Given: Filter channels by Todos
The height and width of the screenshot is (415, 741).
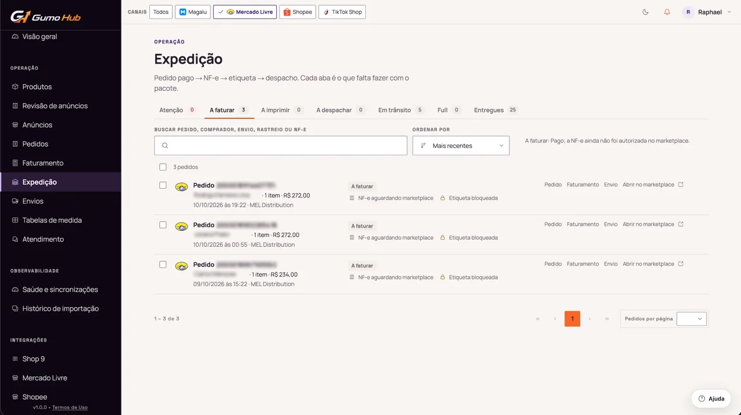Looking at the screenshot, I should (161, 12).
